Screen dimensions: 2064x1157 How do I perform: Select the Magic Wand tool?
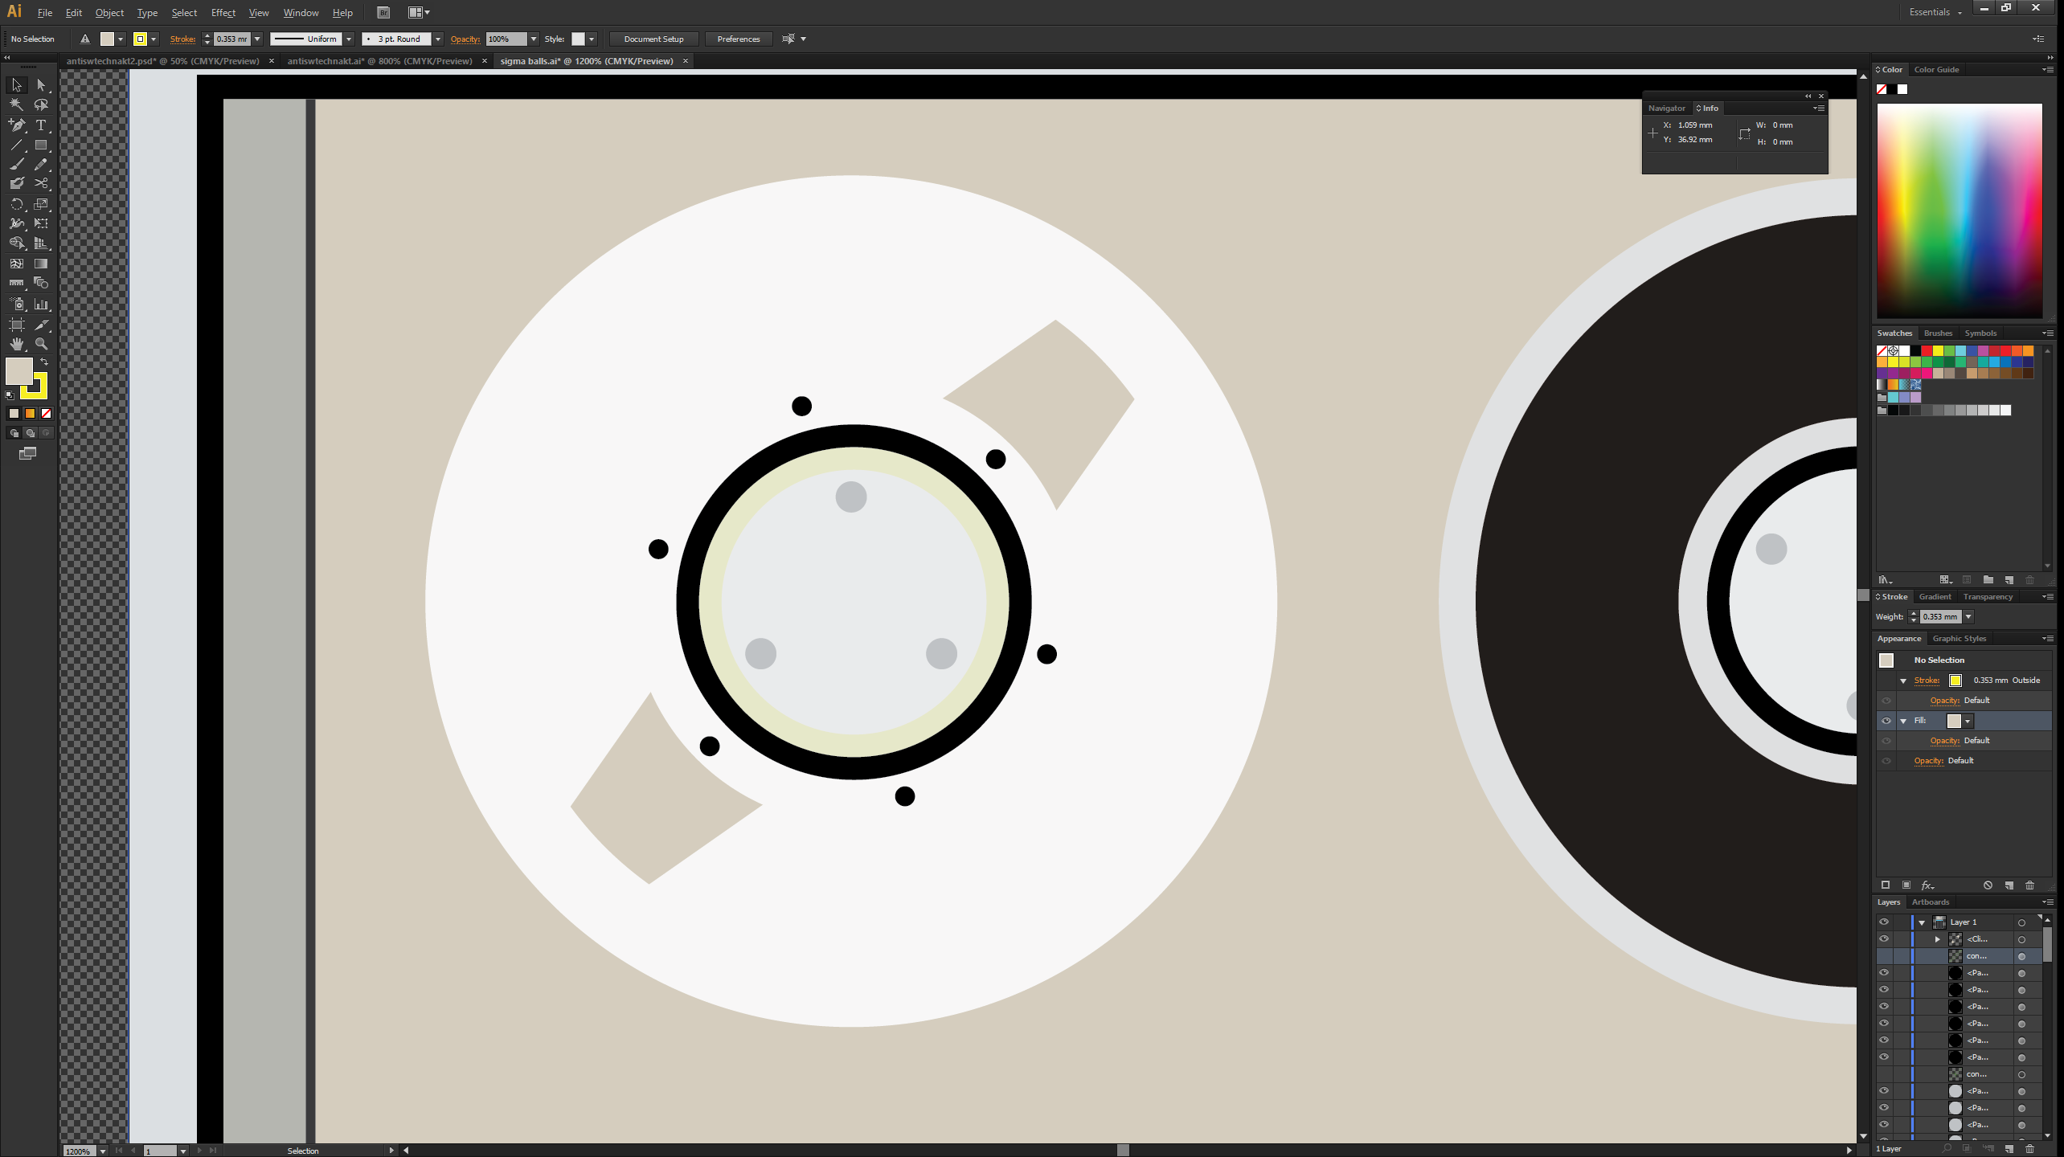pyautogui.click(x=16, y=104)
